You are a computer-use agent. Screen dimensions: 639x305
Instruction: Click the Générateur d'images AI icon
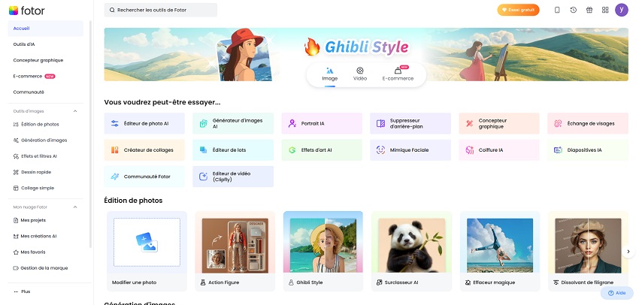point(203,123)
